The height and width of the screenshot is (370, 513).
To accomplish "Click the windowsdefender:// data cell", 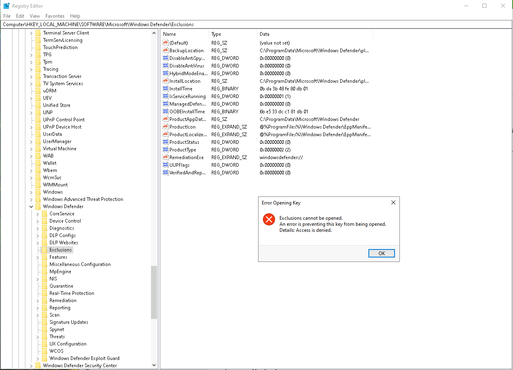I will tap(281, 157).
